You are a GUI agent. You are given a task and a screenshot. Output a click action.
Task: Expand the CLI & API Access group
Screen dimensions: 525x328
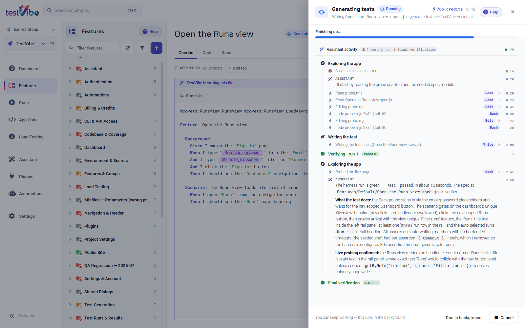(x=70, y=121)
